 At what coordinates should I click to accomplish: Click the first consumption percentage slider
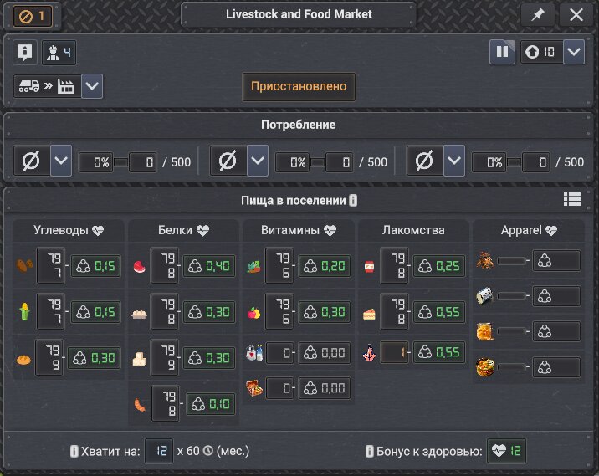point(121,162)
